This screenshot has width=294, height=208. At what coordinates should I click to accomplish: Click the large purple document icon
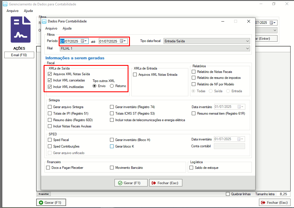[21, 30]
